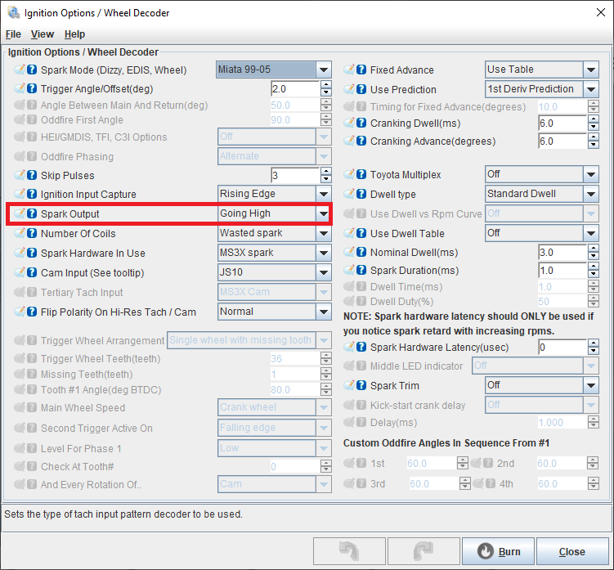Click help icon for Trigger Angle/Offset

(32, 88)
